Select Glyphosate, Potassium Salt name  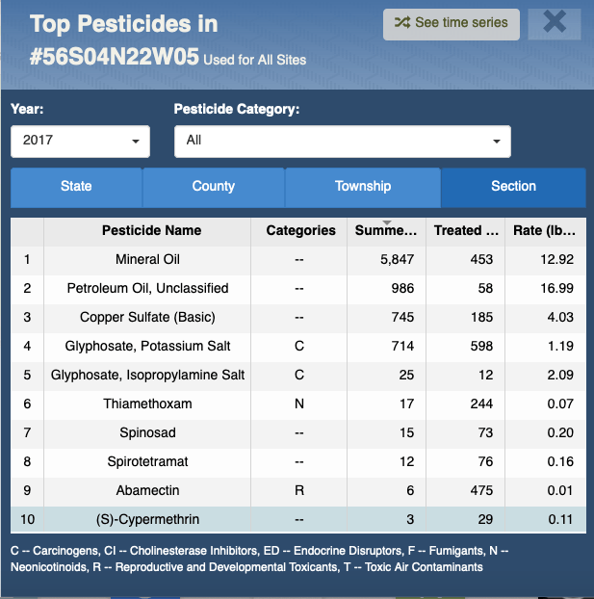147,346
